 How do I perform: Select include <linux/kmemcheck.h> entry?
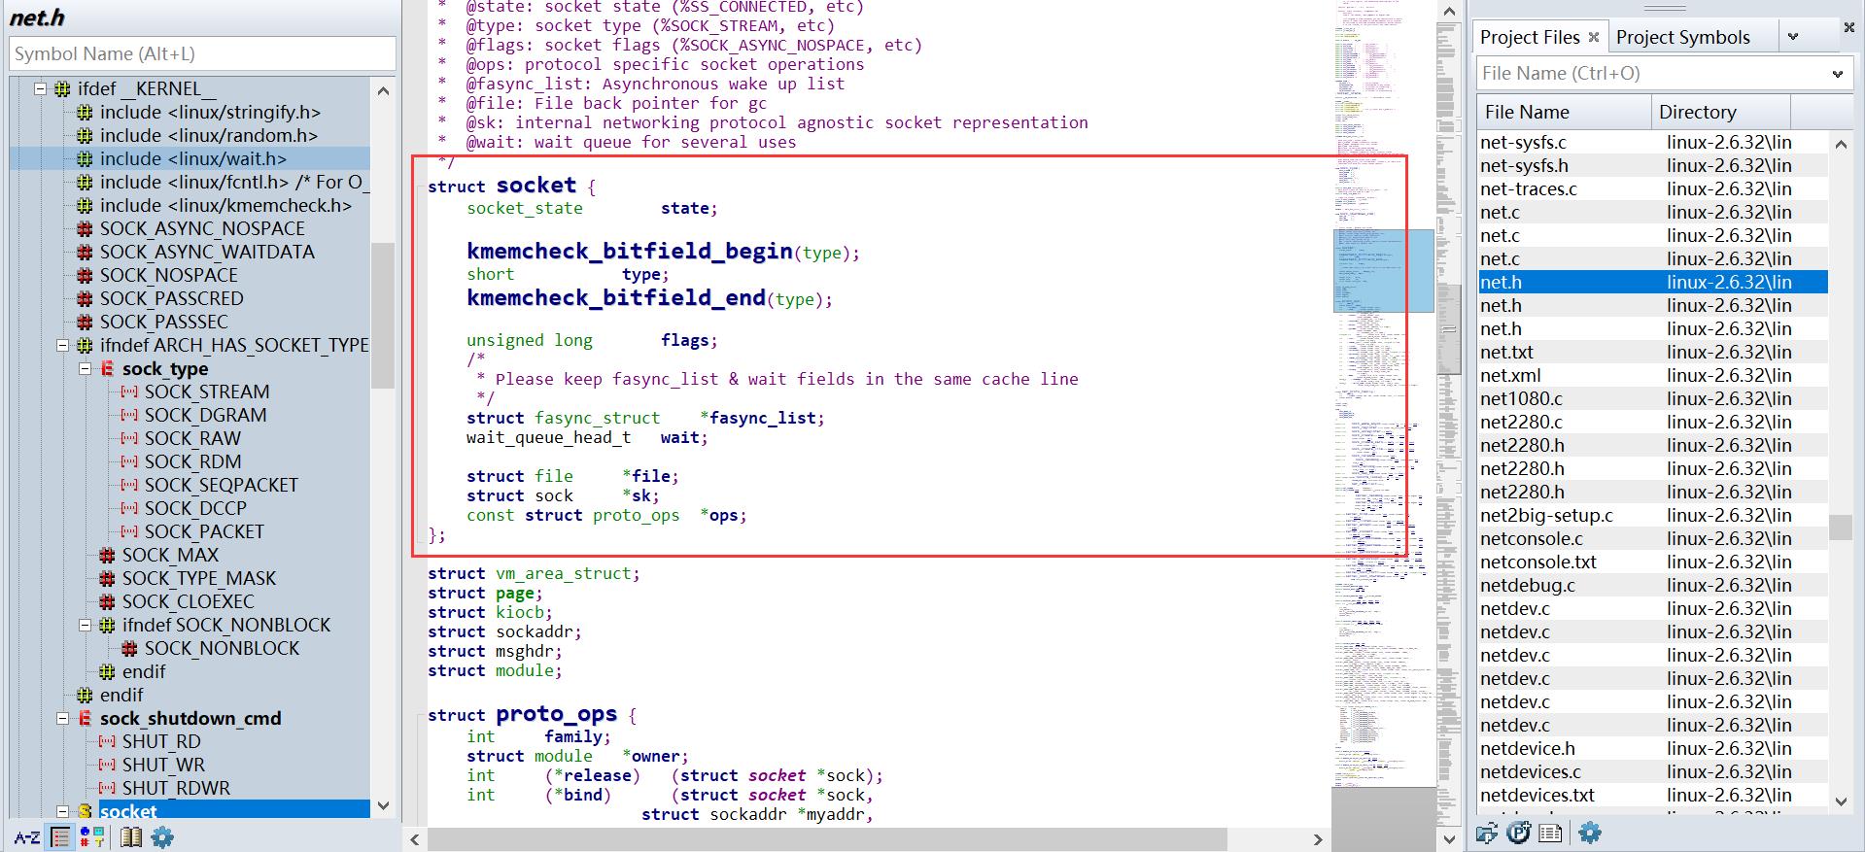point(225,205)
